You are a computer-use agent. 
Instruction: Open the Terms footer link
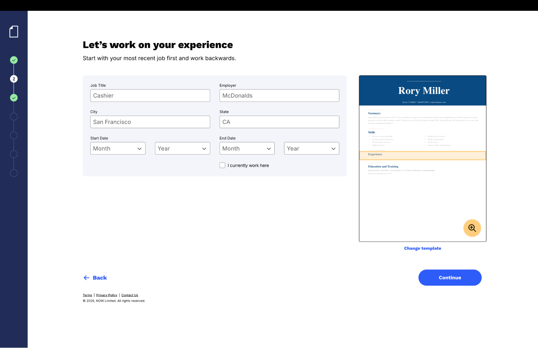click(x=87, y=295)
